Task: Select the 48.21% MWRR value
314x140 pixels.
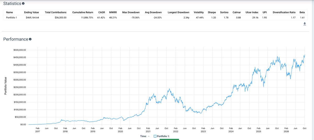Action: pos(113,17)
